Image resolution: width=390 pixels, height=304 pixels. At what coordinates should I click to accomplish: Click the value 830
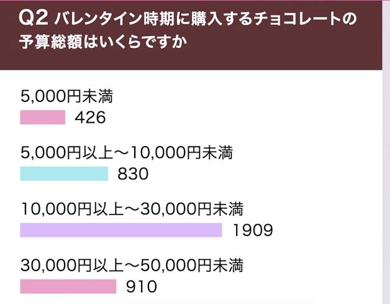click(x=133, y=174)
